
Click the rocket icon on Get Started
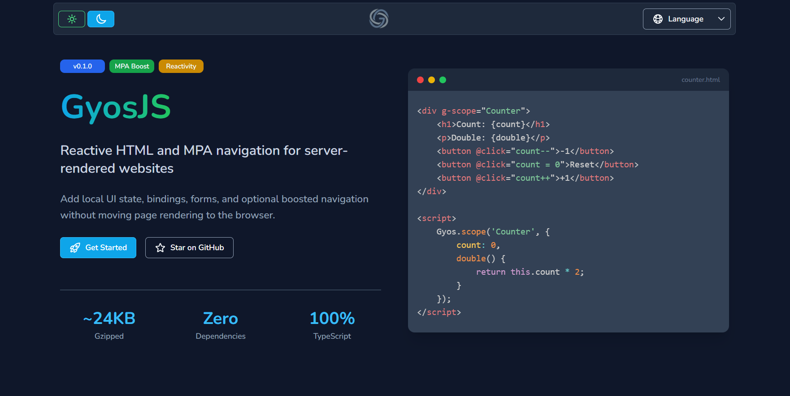pyautogui.click(x=75, y=247)
